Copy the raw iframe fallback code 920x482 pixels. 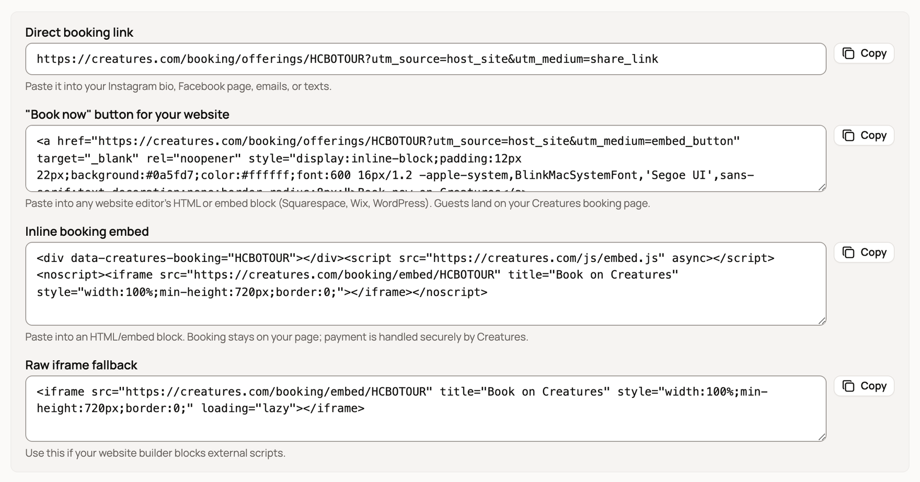coord(864,386)
